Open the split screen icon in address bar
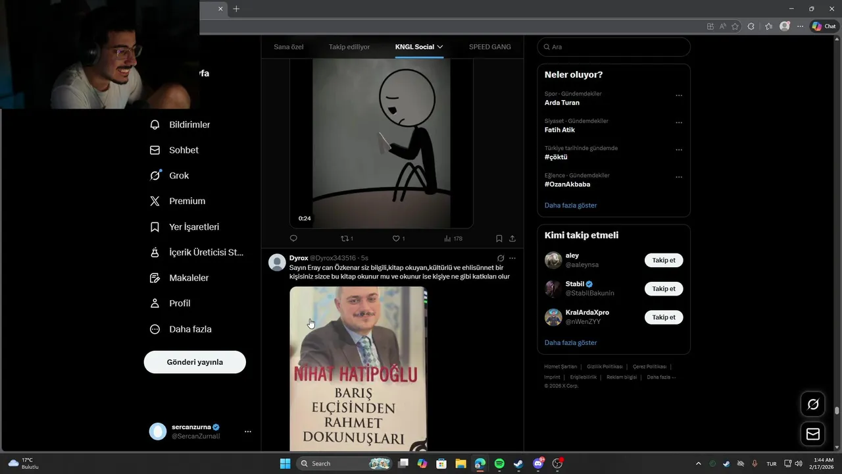Viewport: 842px width, 474px height. click(x=710, y=26)
